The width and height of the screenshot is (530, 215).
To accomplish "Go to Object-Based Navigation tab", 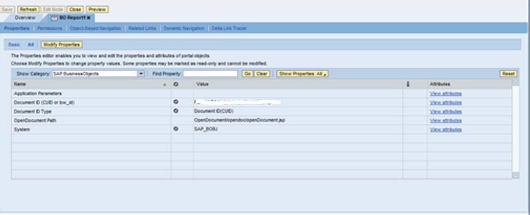I will click(95, 28).
